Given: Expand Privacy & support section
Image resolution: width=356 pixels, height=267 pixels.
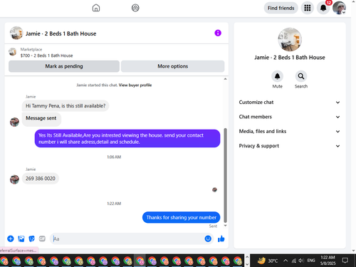Looking at the screenshot, I should [x=289, y=146].
